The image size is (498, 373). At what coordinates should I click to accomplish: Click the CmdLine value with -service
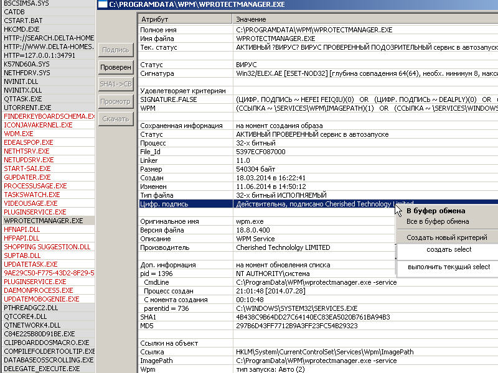click(x=316, y=282)
